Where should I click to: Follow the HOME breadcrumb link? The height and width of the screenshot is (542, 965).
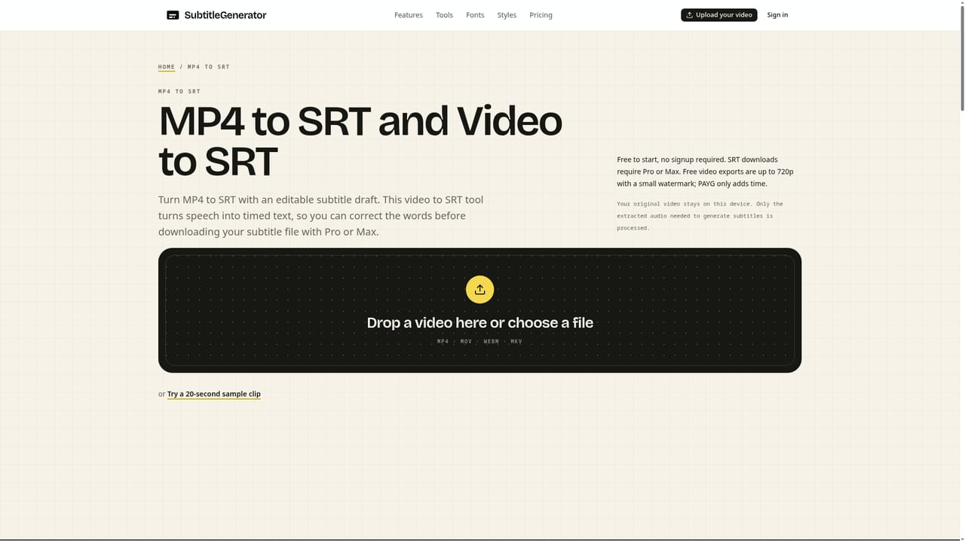[x=167, y=67]
